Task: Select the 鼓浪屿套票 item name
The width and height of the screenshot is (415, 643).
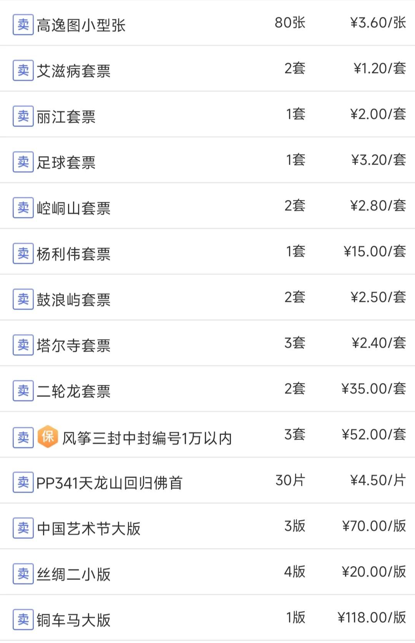Action: [x=73, y=300]
